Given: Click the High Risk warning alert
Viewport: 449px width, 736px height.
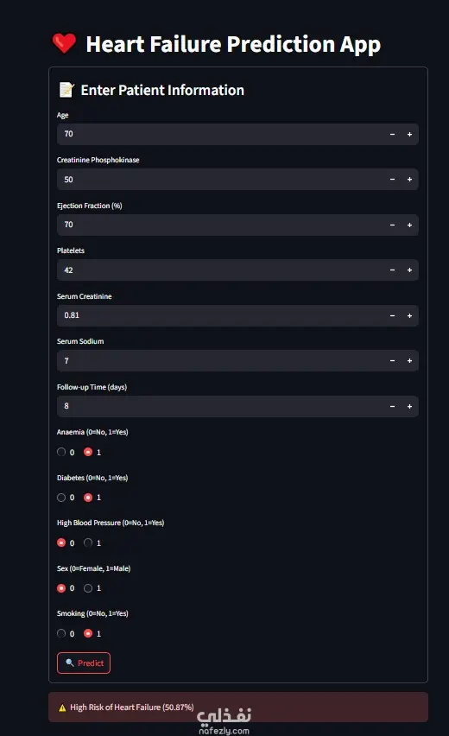Looking at the screenshot, I should 237,707.
